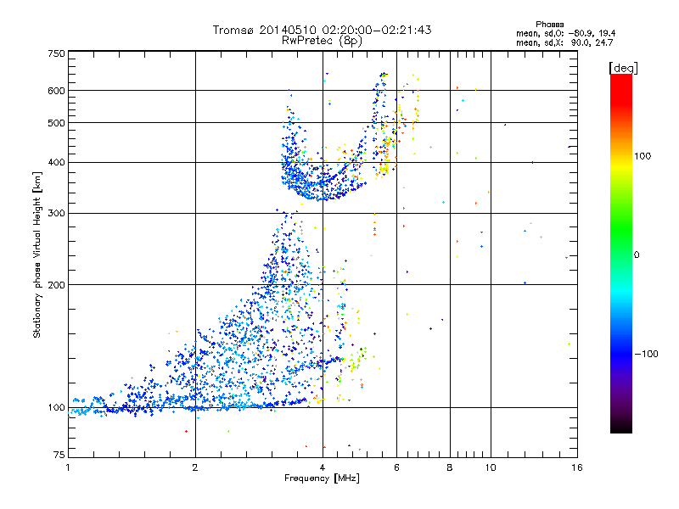The image size is (679, 509).
Task: Click the '[deg]' colorbar unit label
Action: click(x=623, y=68)
